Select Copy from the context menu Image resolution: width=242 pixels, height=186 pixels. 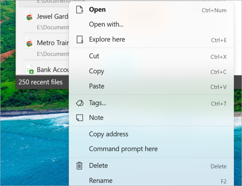tap(151, 71)
